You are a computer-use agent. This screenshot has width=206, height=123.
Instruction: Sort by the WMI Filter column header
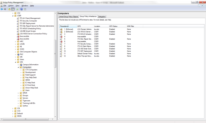coord(134,26)
